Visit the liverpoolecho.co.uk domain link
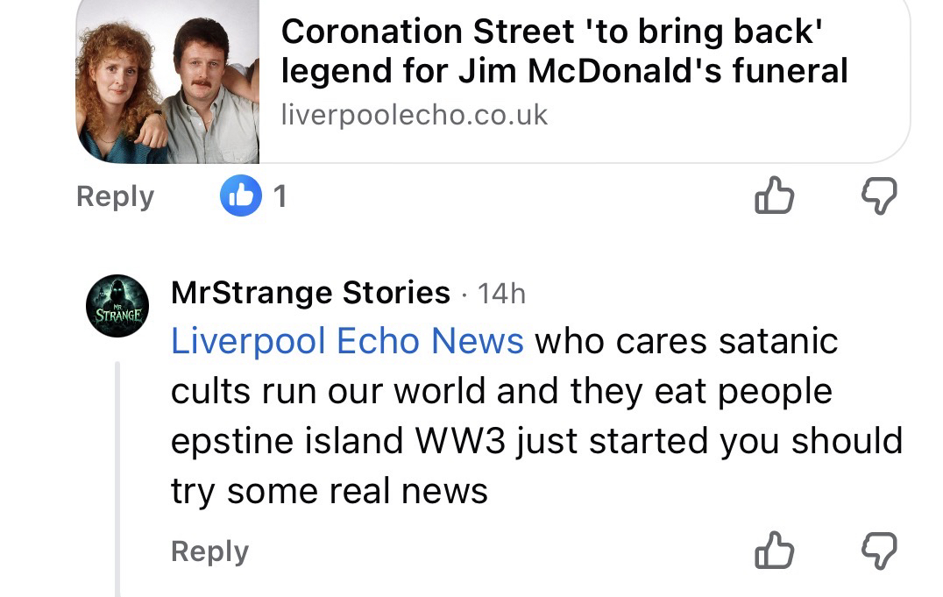The height and width of the screenshot is (597, 943). 414,115
